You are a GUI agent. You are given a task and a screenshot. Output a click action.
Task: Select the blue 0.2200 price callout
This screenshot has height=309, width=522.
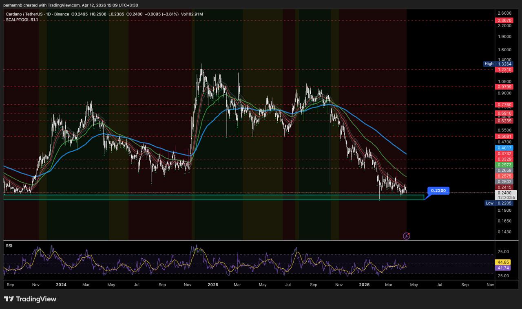coord(438,191)
